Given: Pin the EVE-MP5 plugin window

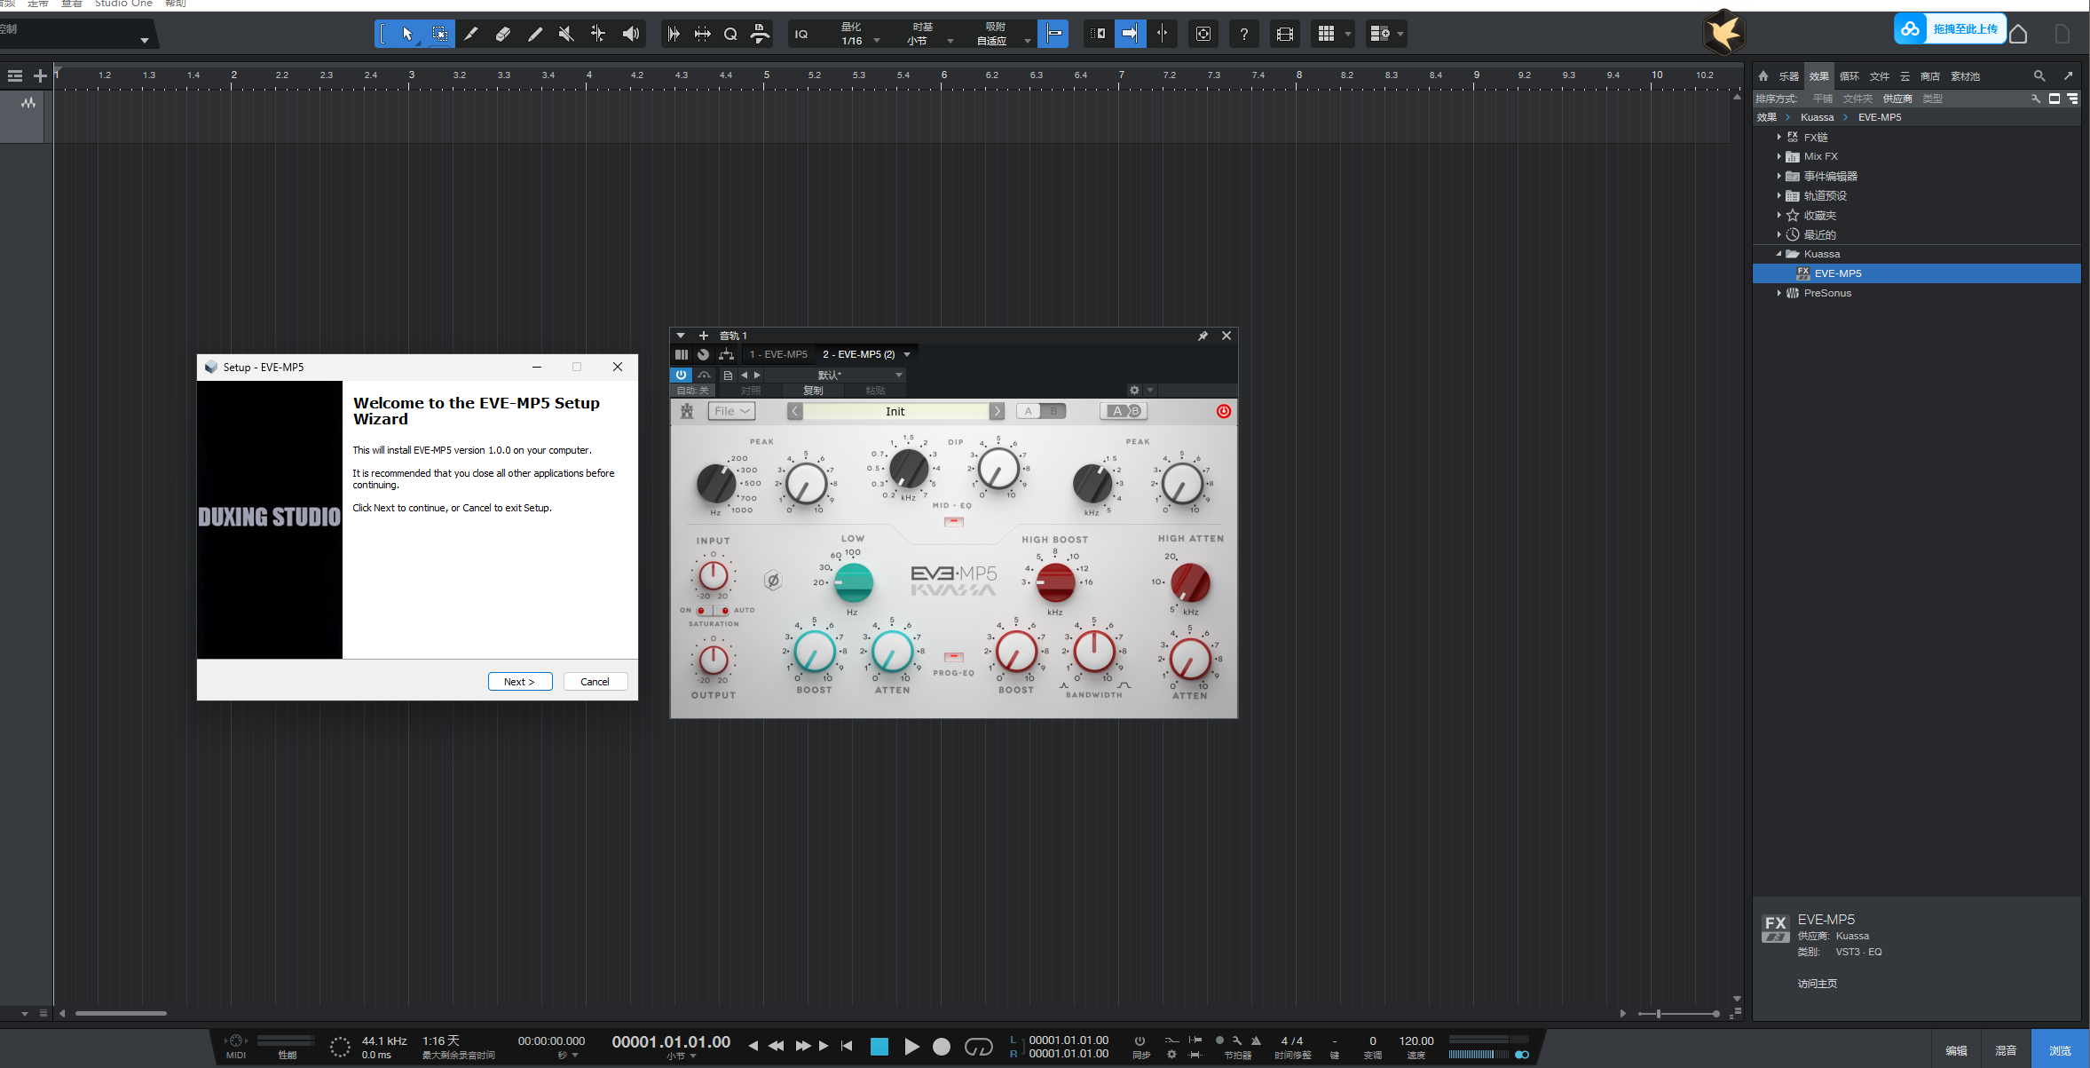Looking at the screenshot, I should coord(1203,336).
